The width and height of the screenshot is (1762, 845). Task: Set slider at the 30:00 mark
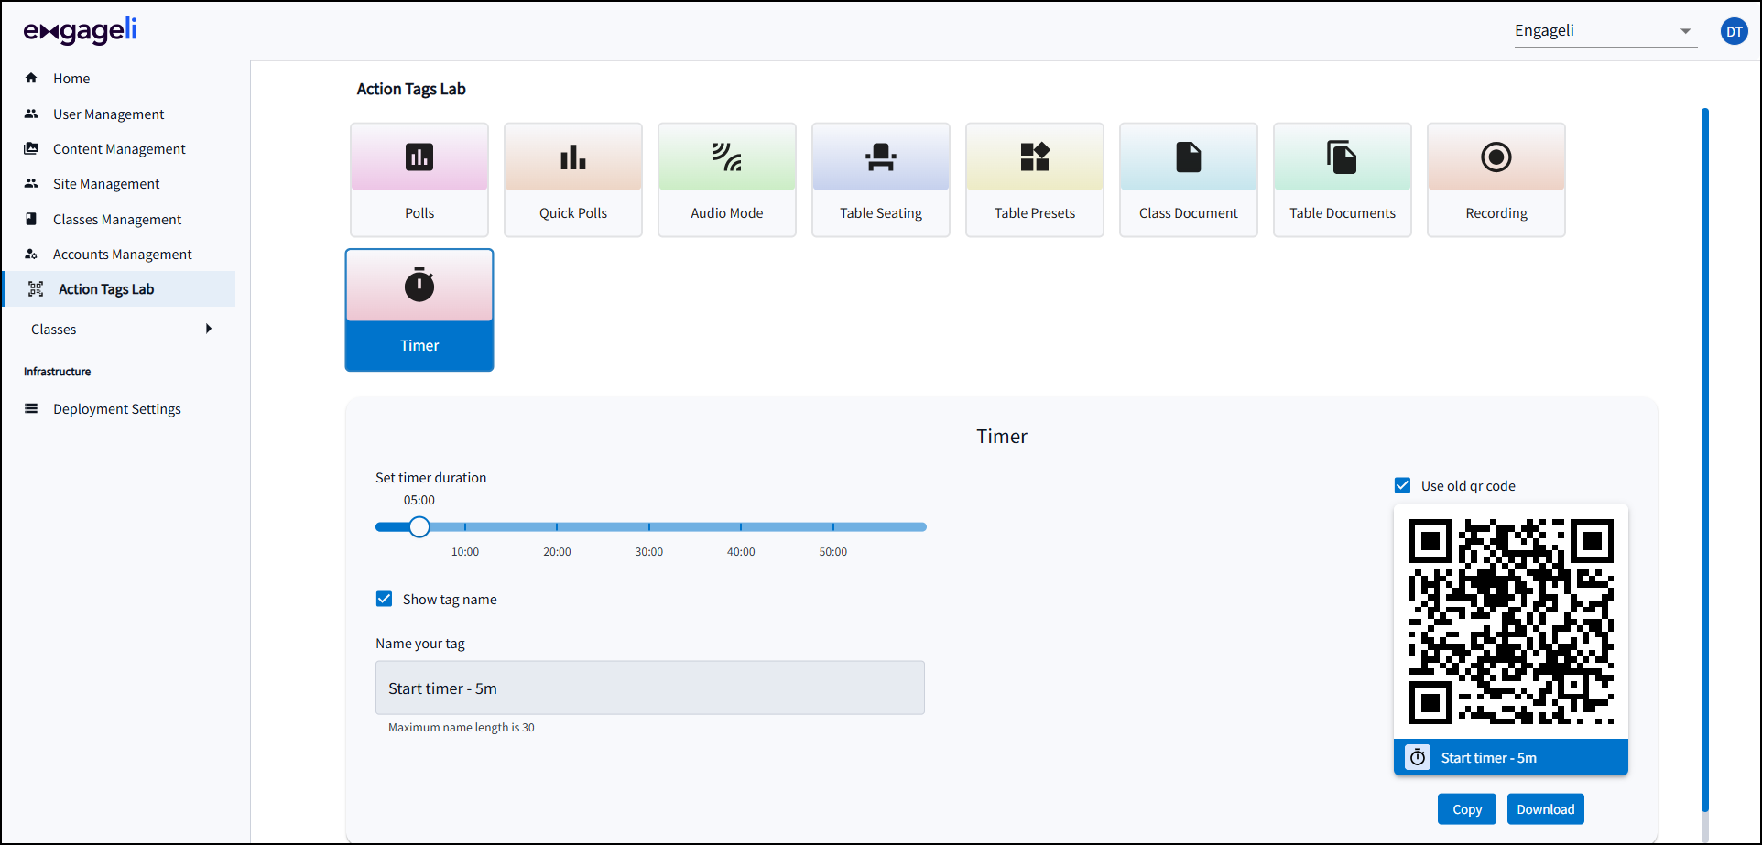[x=649, y=526]
